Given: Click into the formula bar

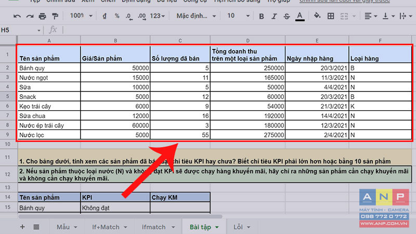Looking at the screenshot, I should tap(239, 30).
